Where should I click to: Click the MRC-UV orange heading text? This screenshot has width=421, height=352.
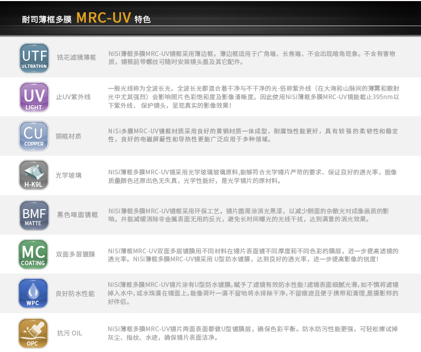pos(103,18)
